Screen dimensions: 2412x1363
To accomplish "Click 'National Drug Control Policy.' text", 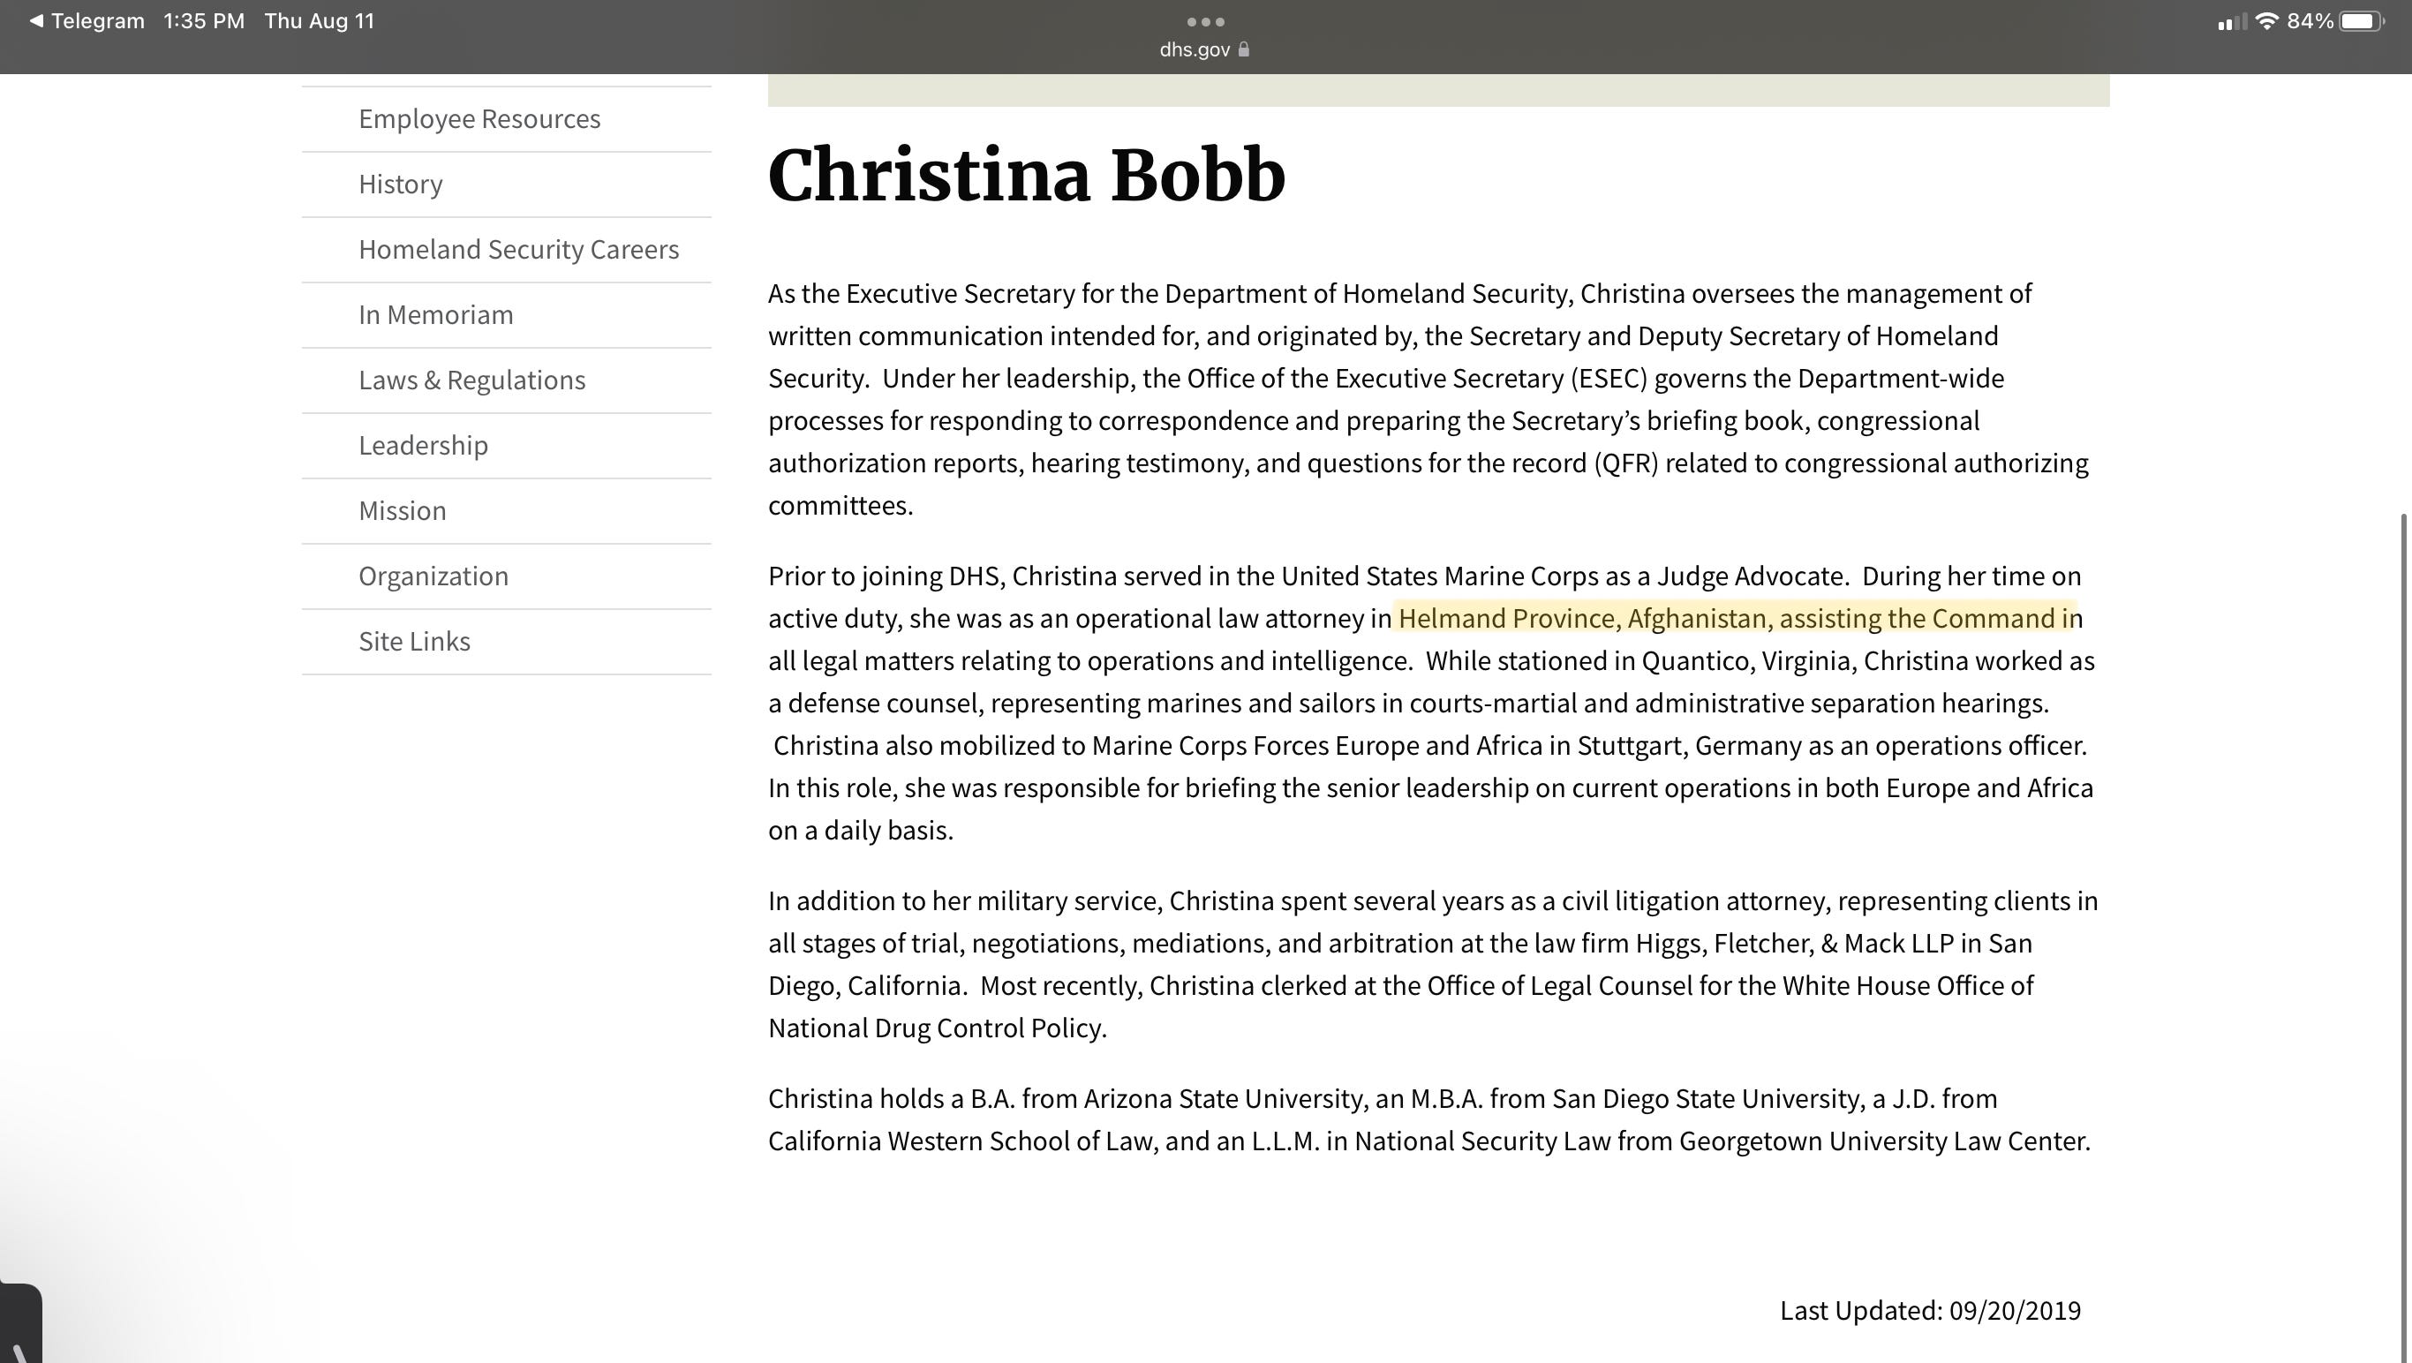I will (938, 1028).
